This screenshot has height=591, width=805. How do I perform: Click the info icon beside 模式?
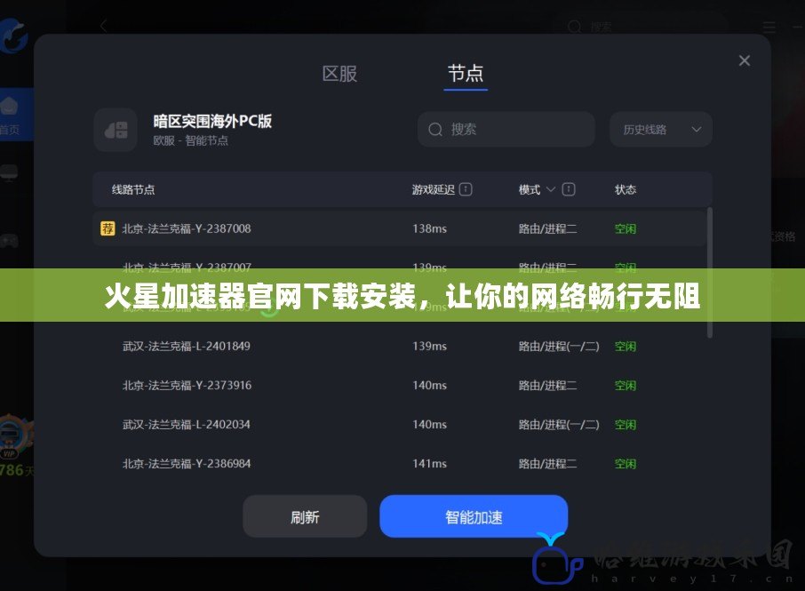[x=569, y=189]
